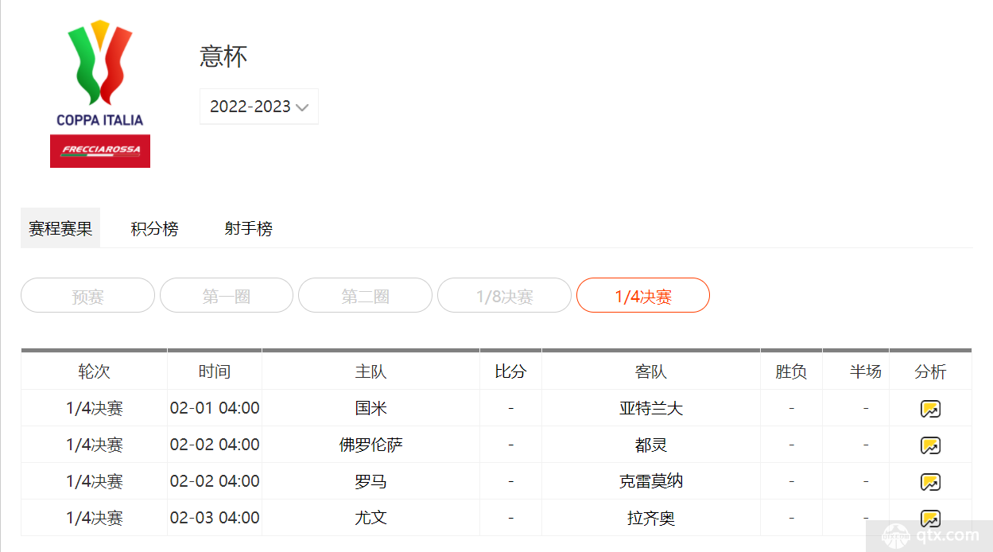The height and width of the screenshot is (552, 993).
Task: Select the 第二圈 round button
Action: point(366,296)
